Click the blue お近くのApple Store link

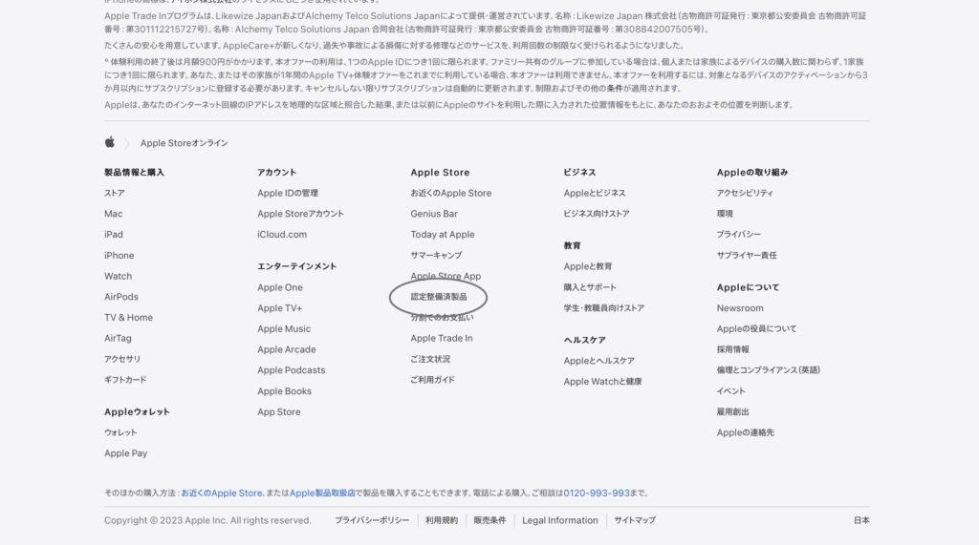(x=222, y=493)
